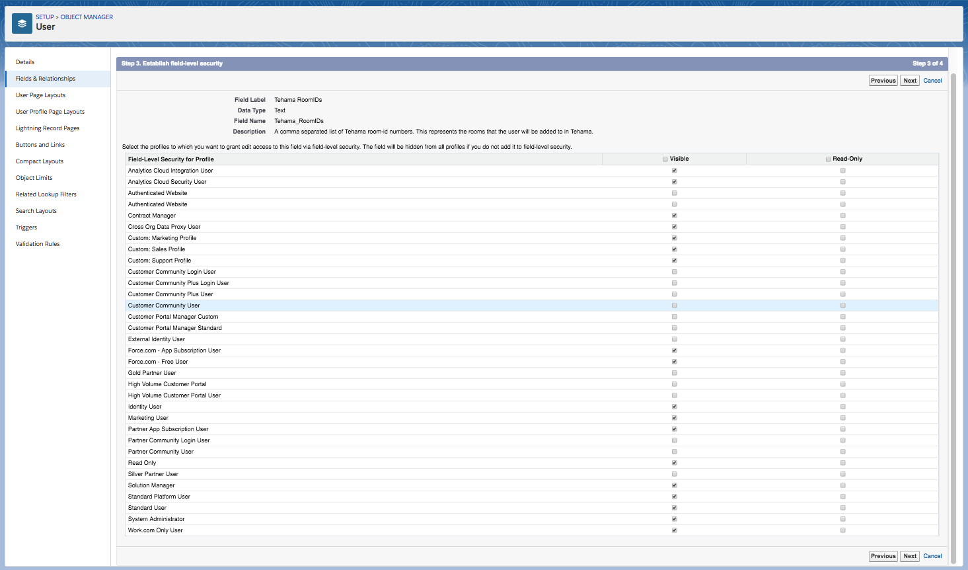The image size is (968, 570).
Task: Open Triggers section
Action: tap(26, 227)
